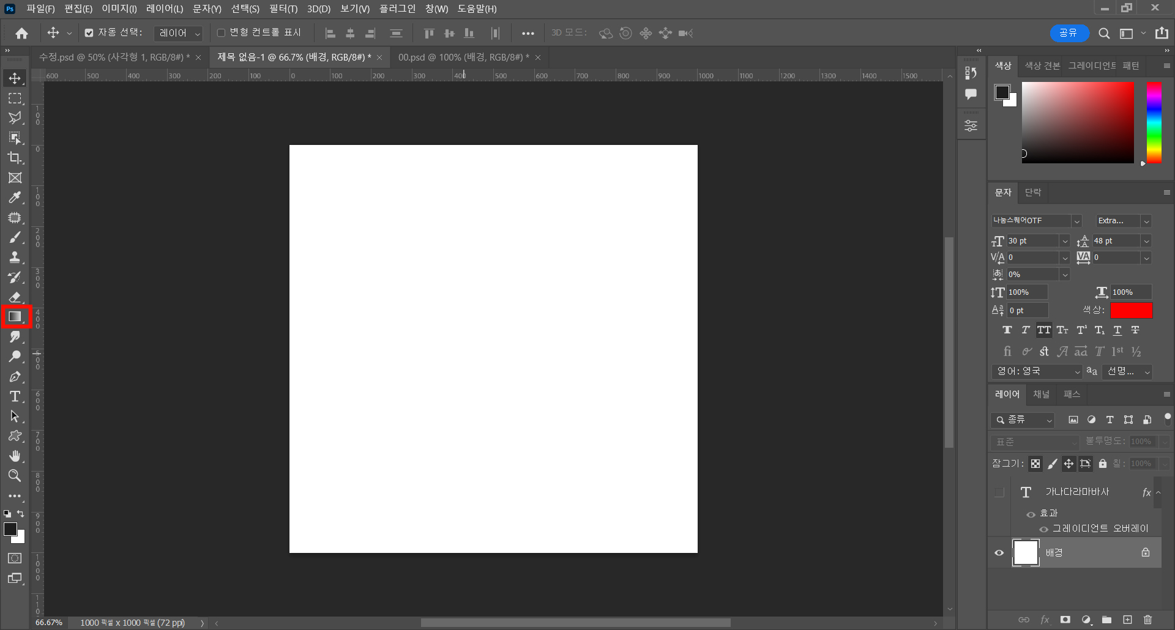1175x630 pixels.
Task: Select the Clone Stamp tool
Action: click(x=15, y=258)
